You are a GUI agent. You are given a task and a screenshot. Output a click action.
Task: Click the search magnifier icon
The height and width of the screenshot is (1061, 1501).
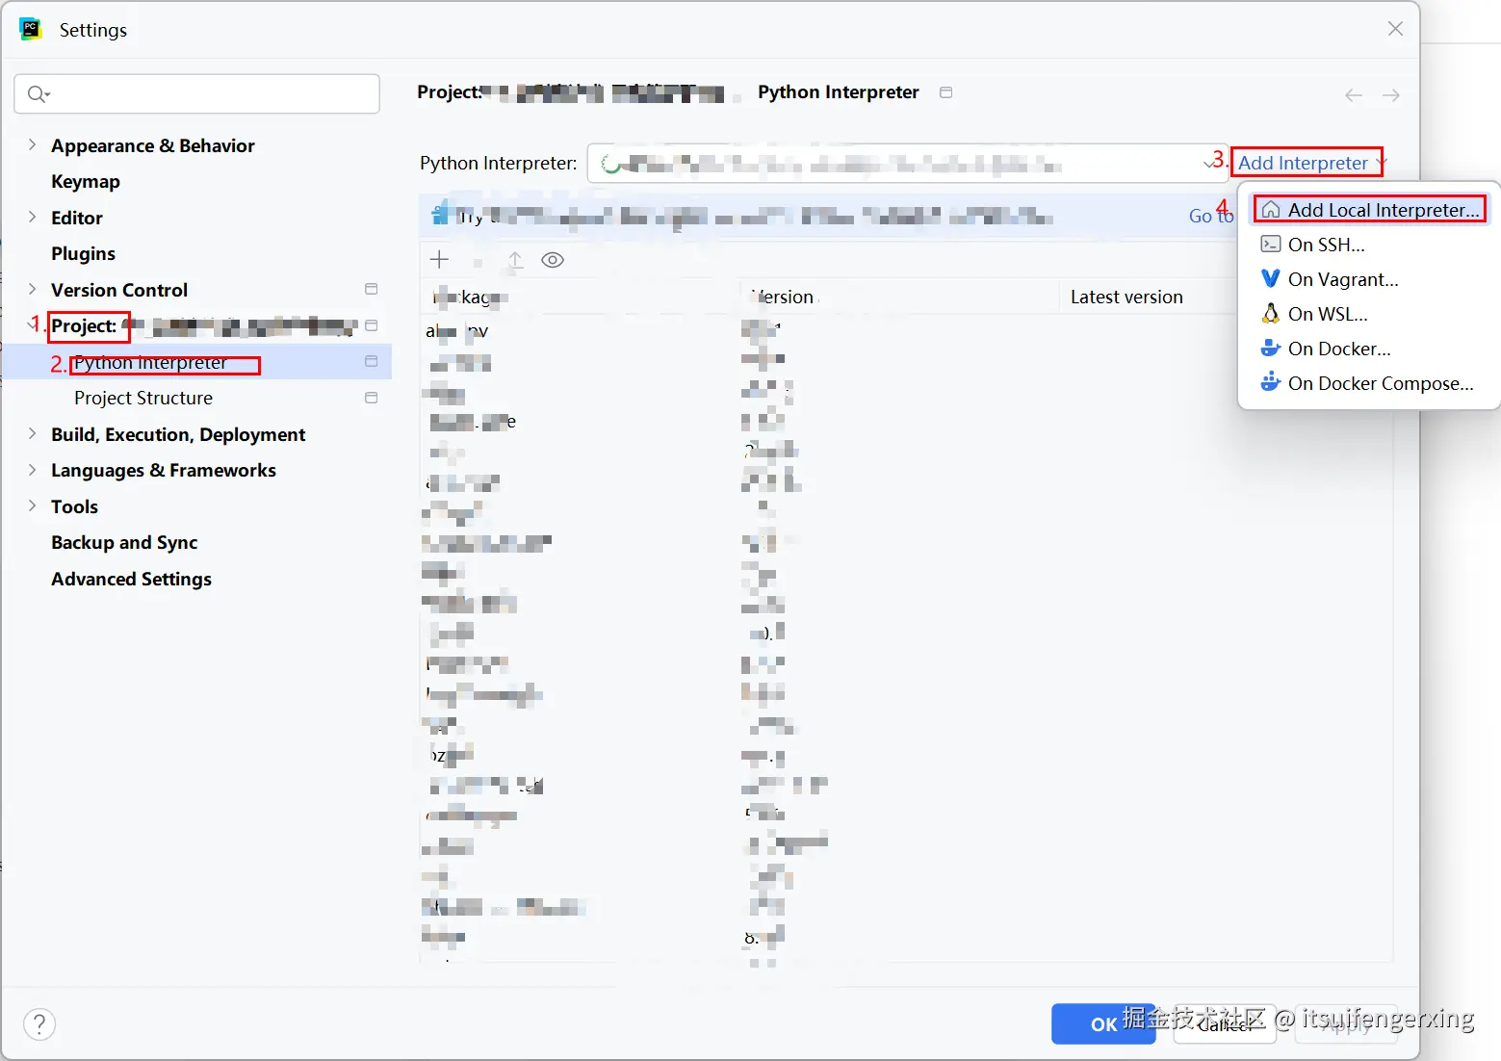pyautogui.click(x=38, y=93)
